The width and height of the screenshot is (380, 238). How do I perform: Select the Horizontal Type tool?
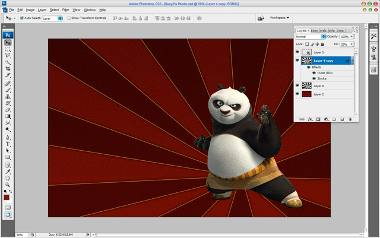8,144
